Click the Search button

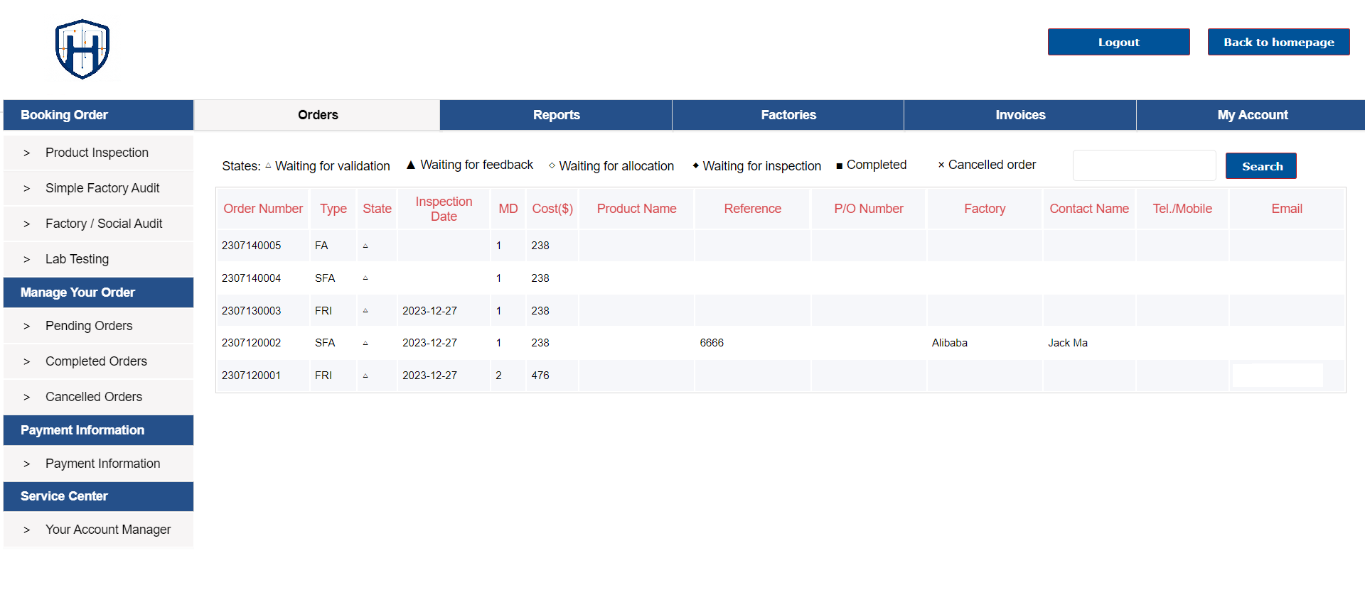1261,166
